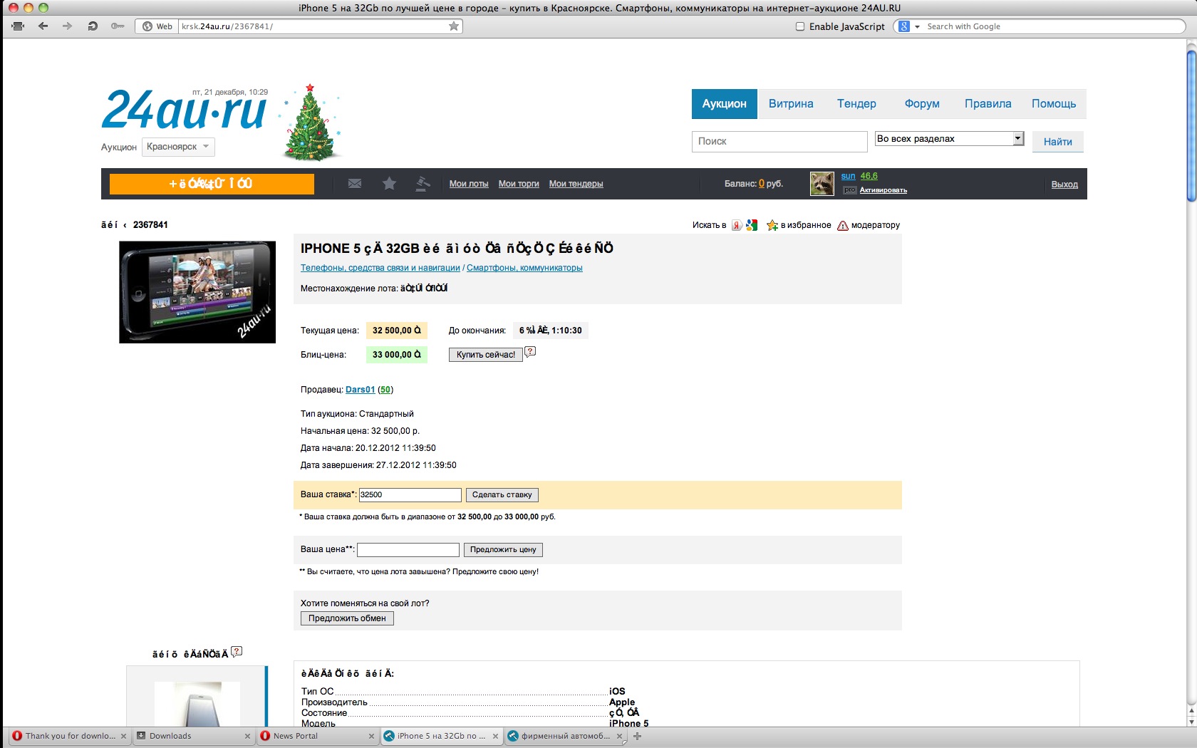Click the browser Forward arrow
The height and width of the screenshot is (748, 1197).
coord(68,26)
